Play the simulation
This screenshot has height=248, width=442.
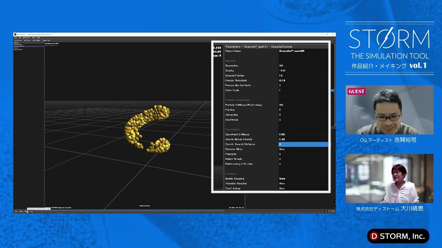[32, 211]
